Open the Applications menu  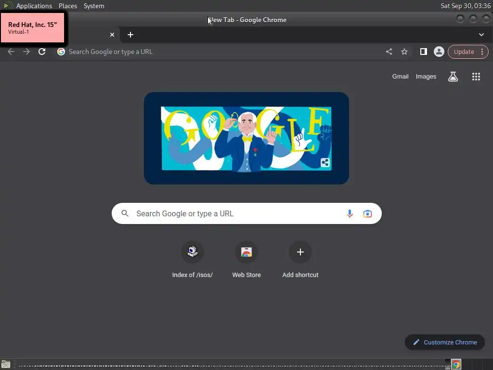[34, 6]
